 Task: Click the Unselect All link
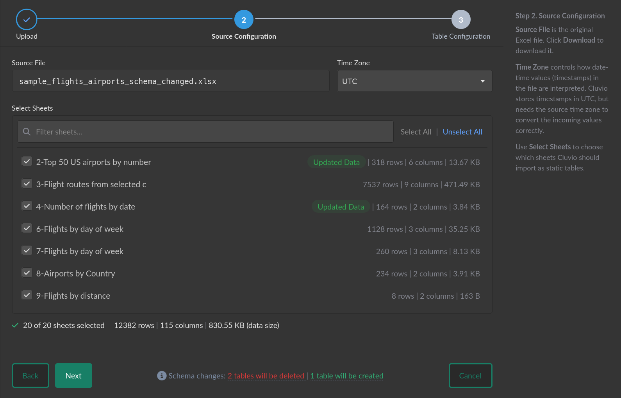[462, 132]
